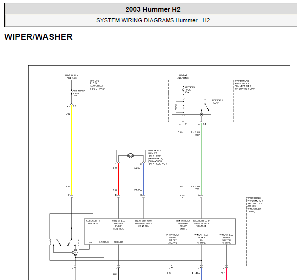297x280 pixels.
Task: Click the yellow wire from I/P fuse block
Action: 72,151
